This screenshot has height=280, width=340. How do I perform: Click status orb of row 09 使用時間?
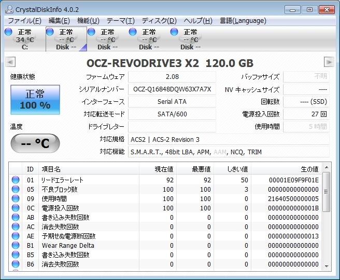coord(16,198)
